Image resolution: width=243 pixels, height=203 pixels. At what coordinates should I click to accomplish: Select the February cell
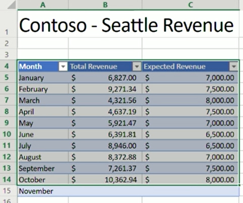tap(43, 89)
